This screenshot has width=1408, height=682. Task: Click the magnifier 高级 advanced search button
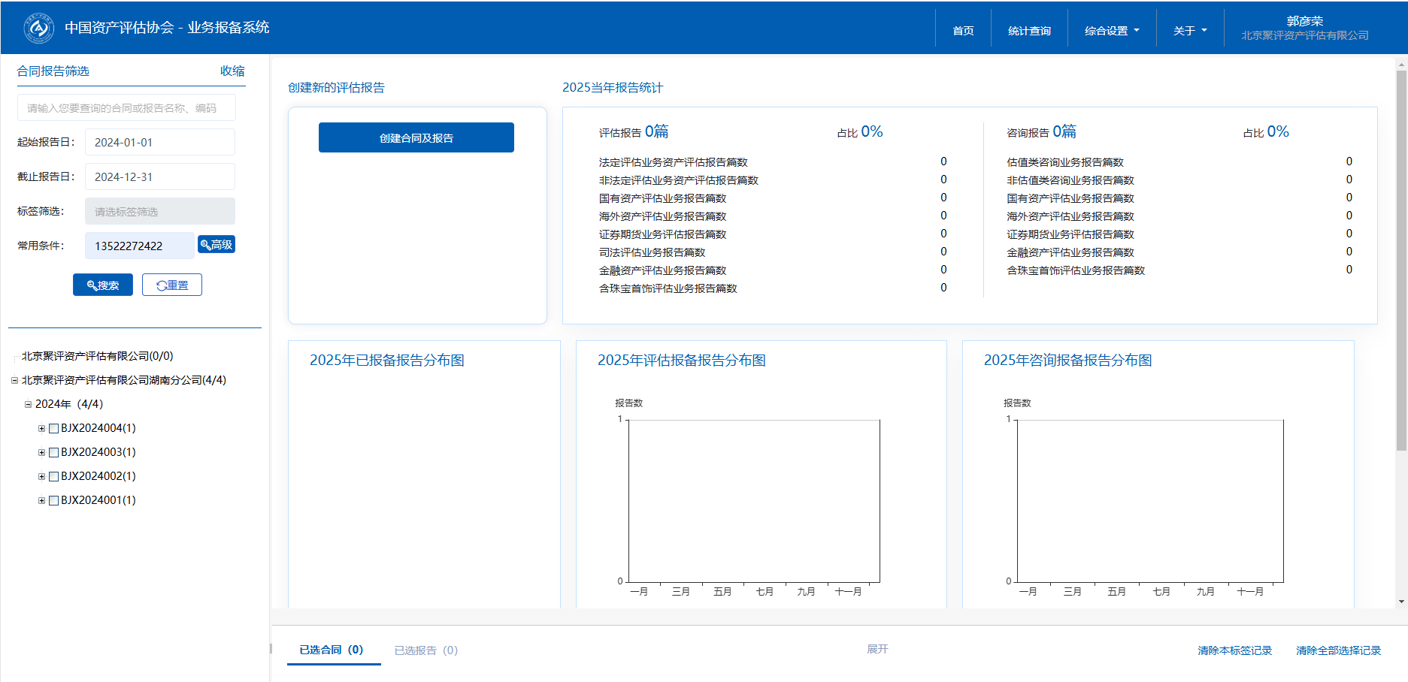pos(216,245)
